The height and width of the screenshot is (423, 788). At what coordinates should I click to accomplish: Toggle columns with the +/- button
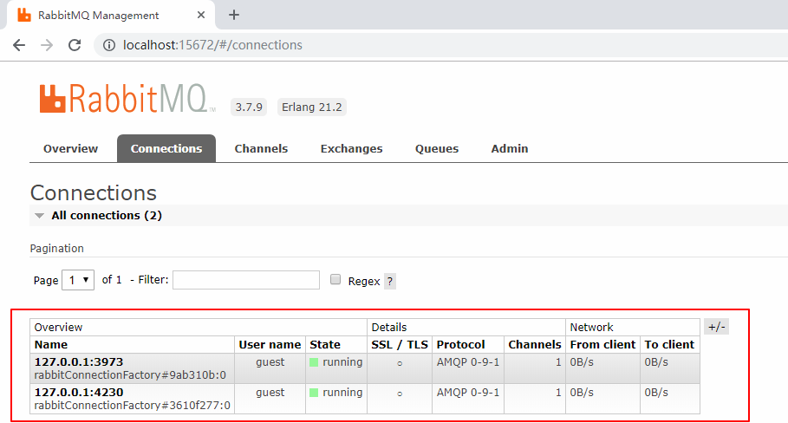716,327
